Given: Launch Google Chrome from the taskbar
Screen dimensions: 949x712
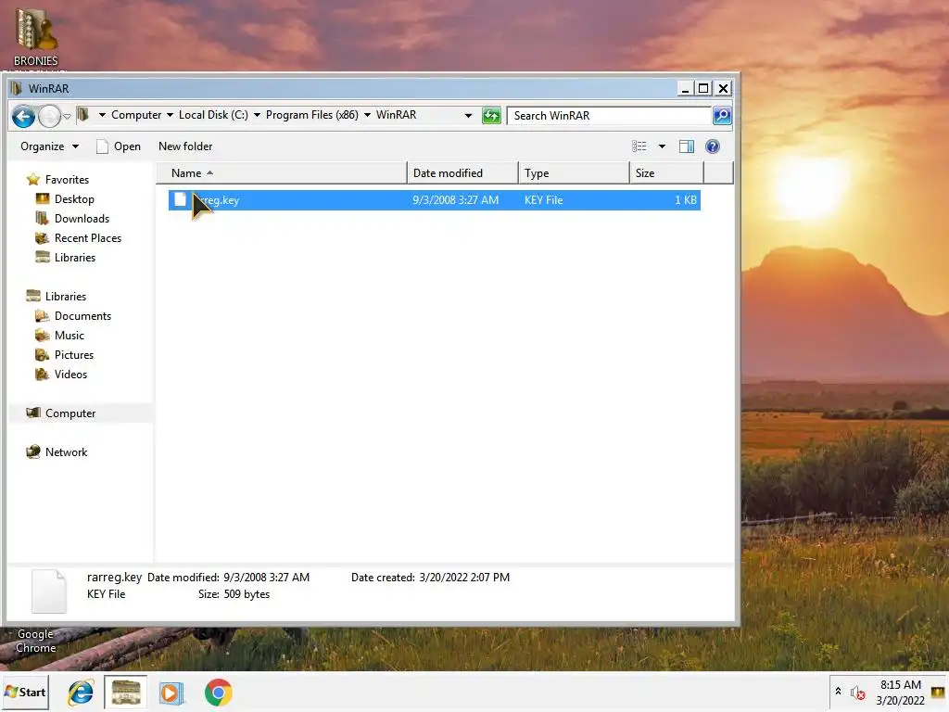Looking at the screenshot, I should click(x=219, y=693).
